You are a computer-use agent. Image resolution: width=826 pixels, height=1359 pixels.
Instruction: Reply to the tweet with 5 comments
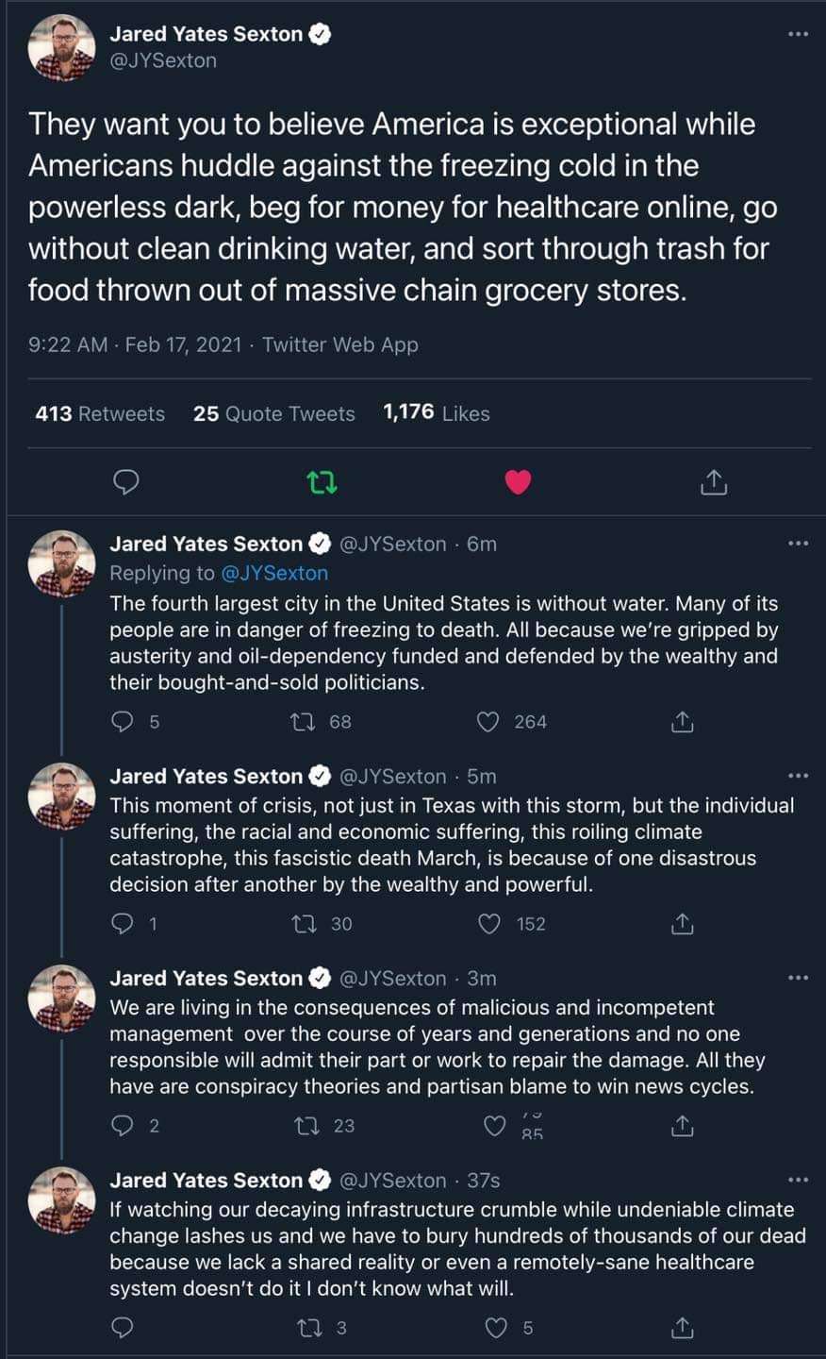click(x=123, y=722)
